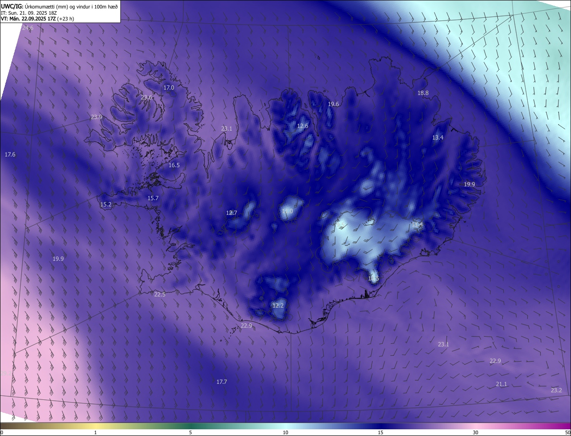The image size is (571, 436).
Task: Click the "23.9" value label
Action: (96, 117)
